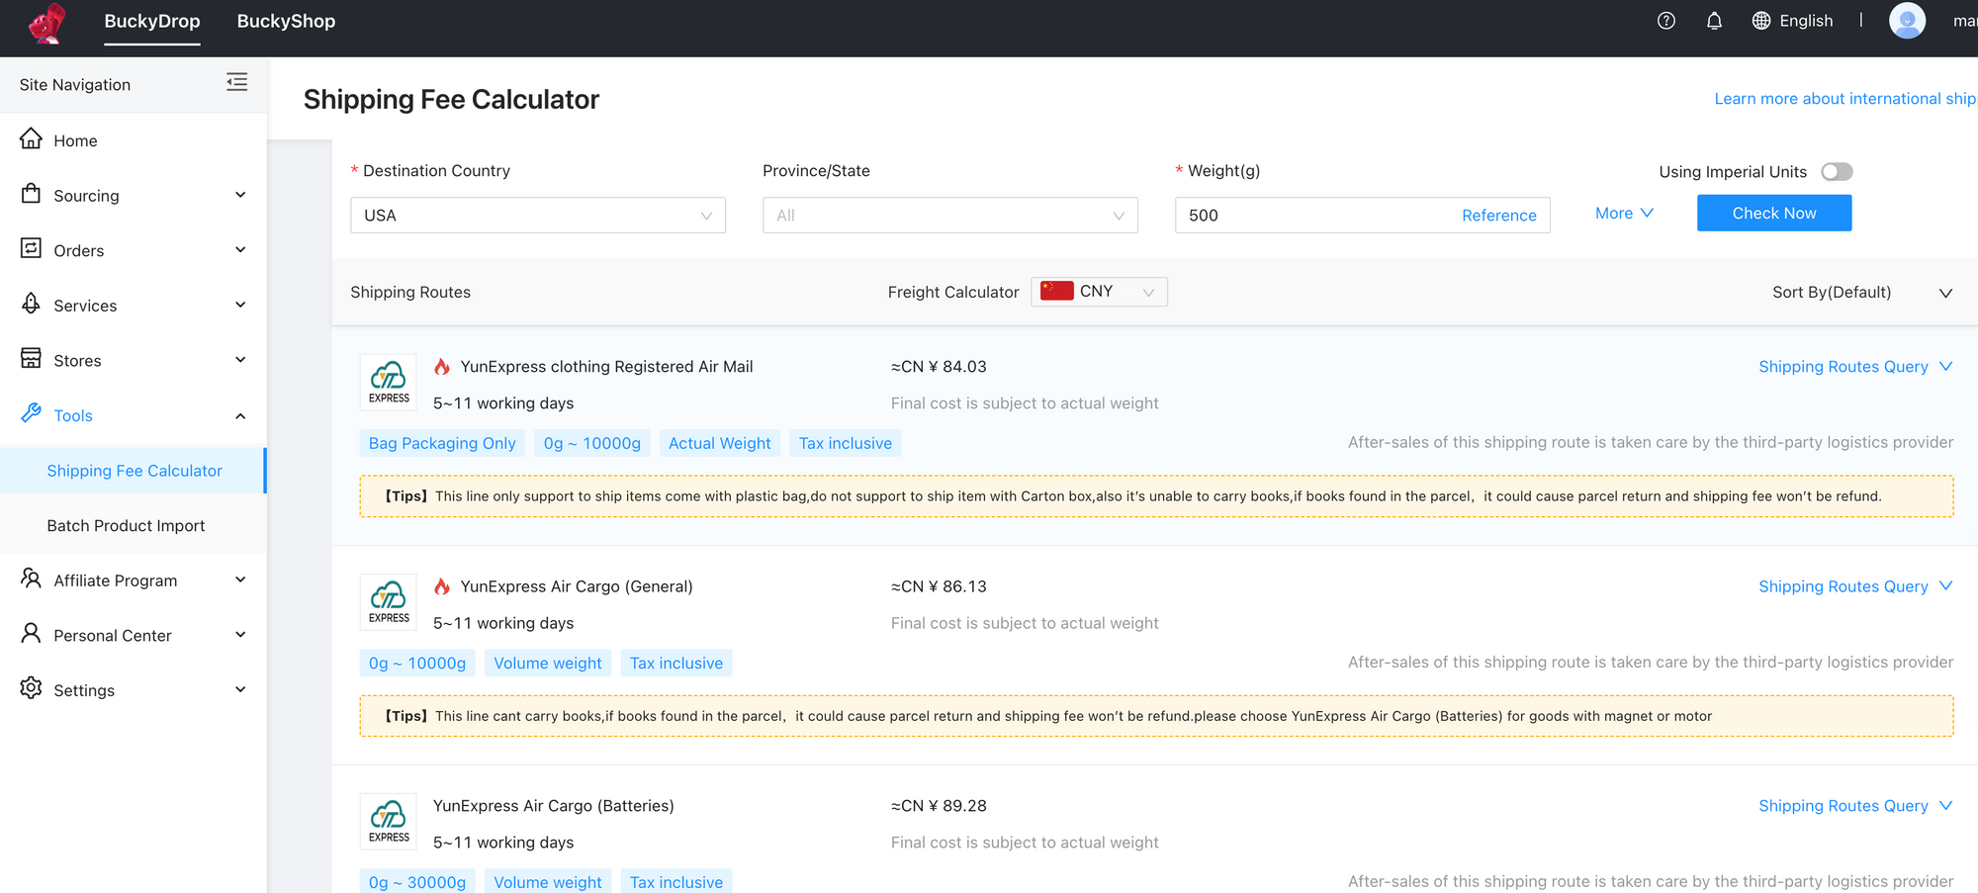The width and height of the screenshot is (1978, 893).
Task: Click the China flag in currency selector
Action: point(1057,291)
